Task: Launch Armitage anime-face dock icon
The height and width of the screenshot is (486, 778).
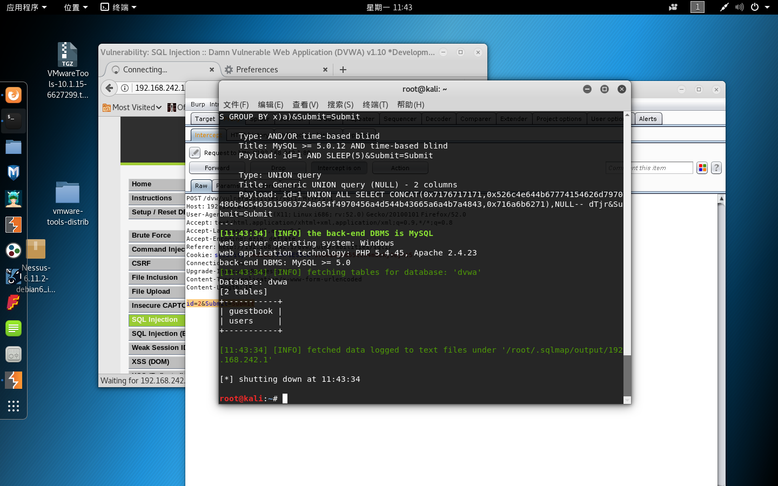Action: click(x=14, y=198)
